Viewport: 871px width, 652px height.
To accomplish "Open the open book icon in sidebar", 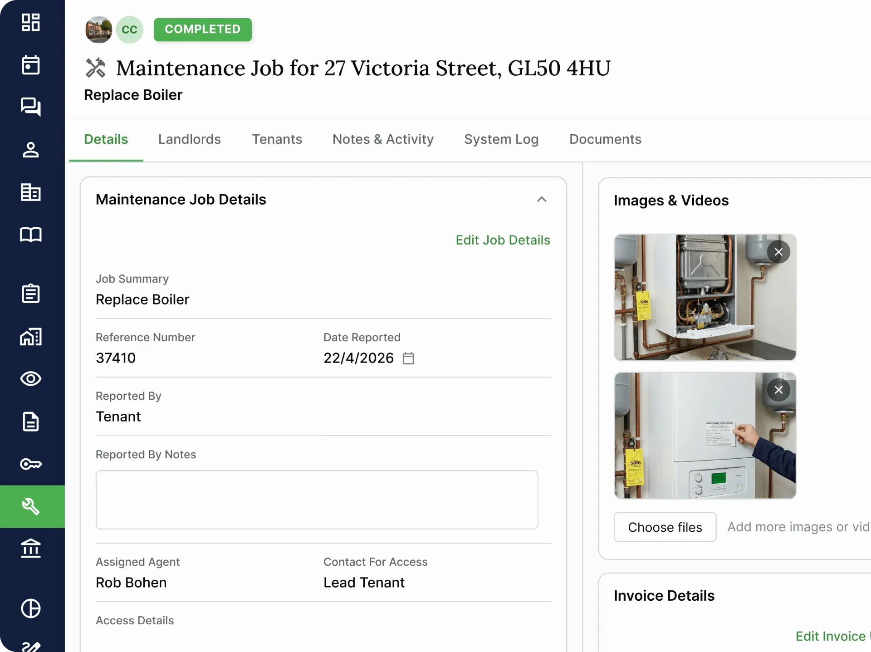I will pyautogui.click(x=31, y=235).
